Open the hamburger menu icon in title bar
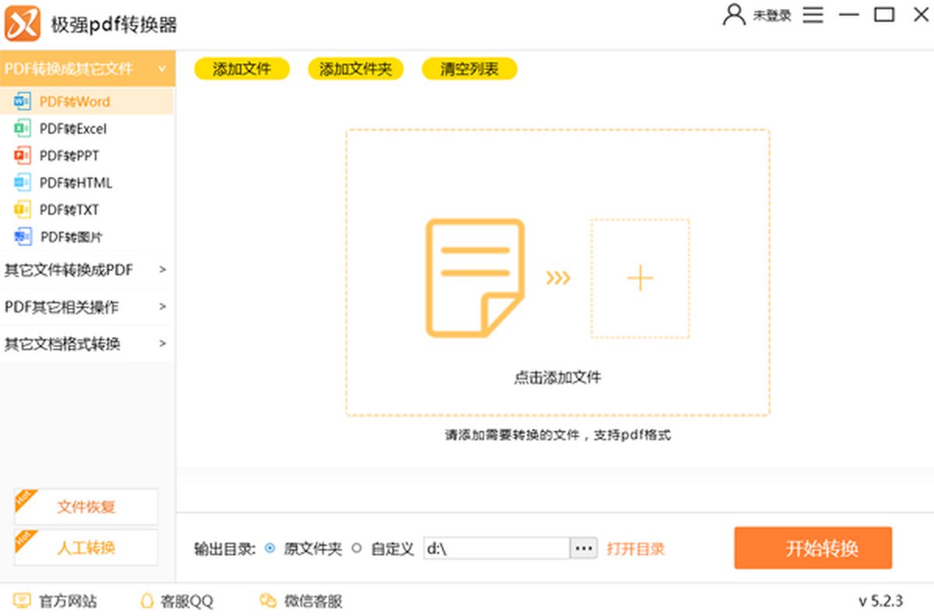The height and width of the screenshot is (616, 934). coord(813,15)
